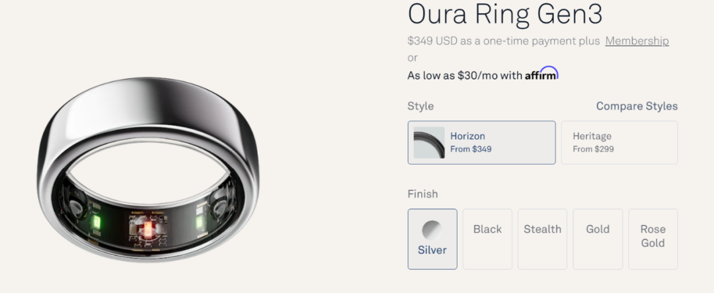Click the Style section label

point(420,106)
